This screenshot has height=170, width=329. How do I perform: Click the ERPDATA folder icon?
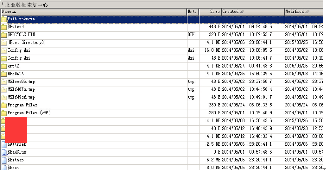[4, 74]
